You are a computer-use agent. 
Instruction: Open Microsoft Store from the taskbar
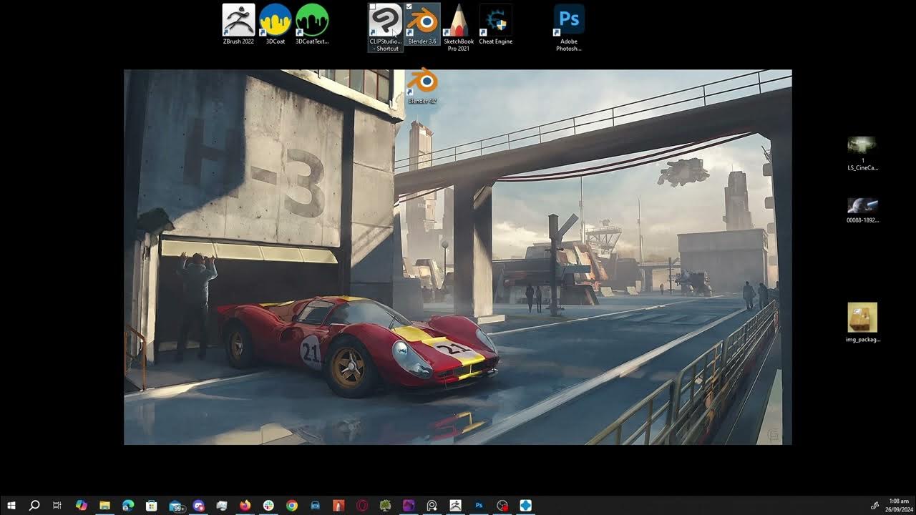(152, 506)
